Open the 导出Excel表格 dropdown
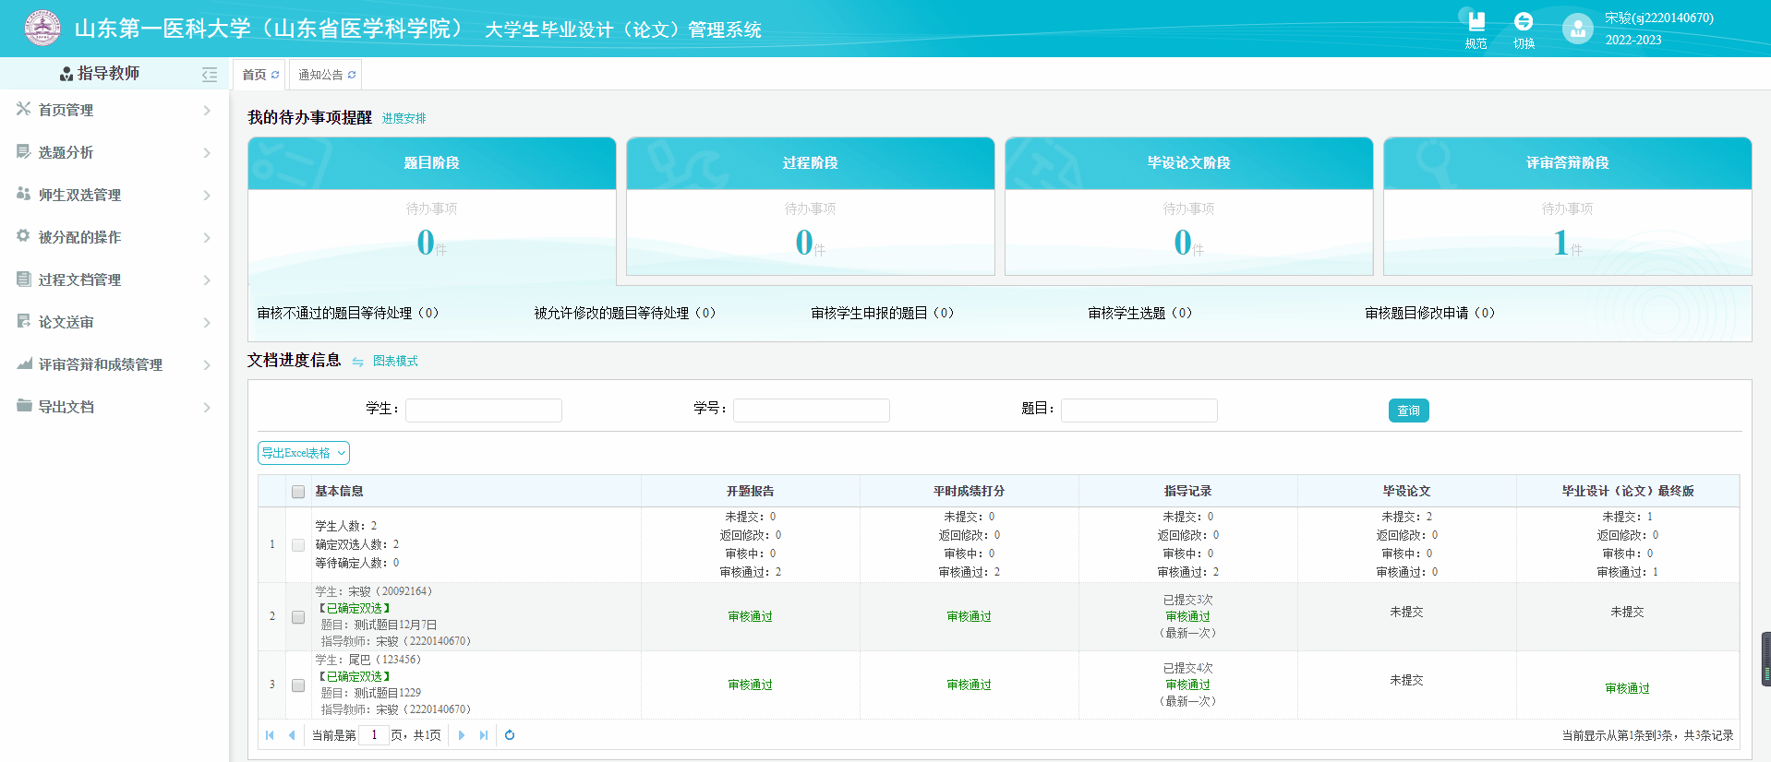This screenshot has height=762, width=1771. point(304,453)
